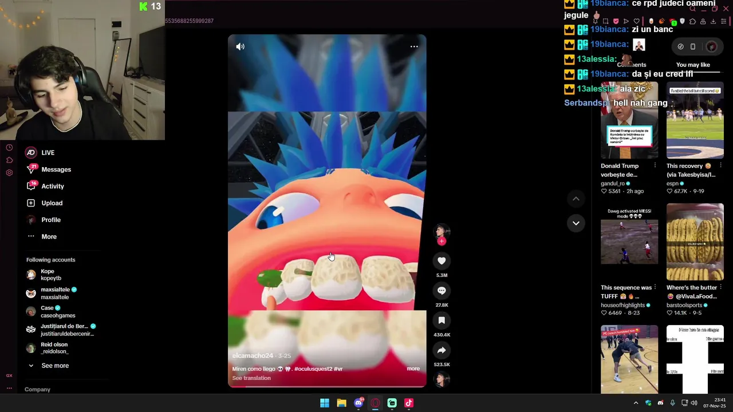Image resolution: width=733 pixels, height=412 pixels.
Task: Open the profile avatar in the top pill
Action: (x=711, y=47)
